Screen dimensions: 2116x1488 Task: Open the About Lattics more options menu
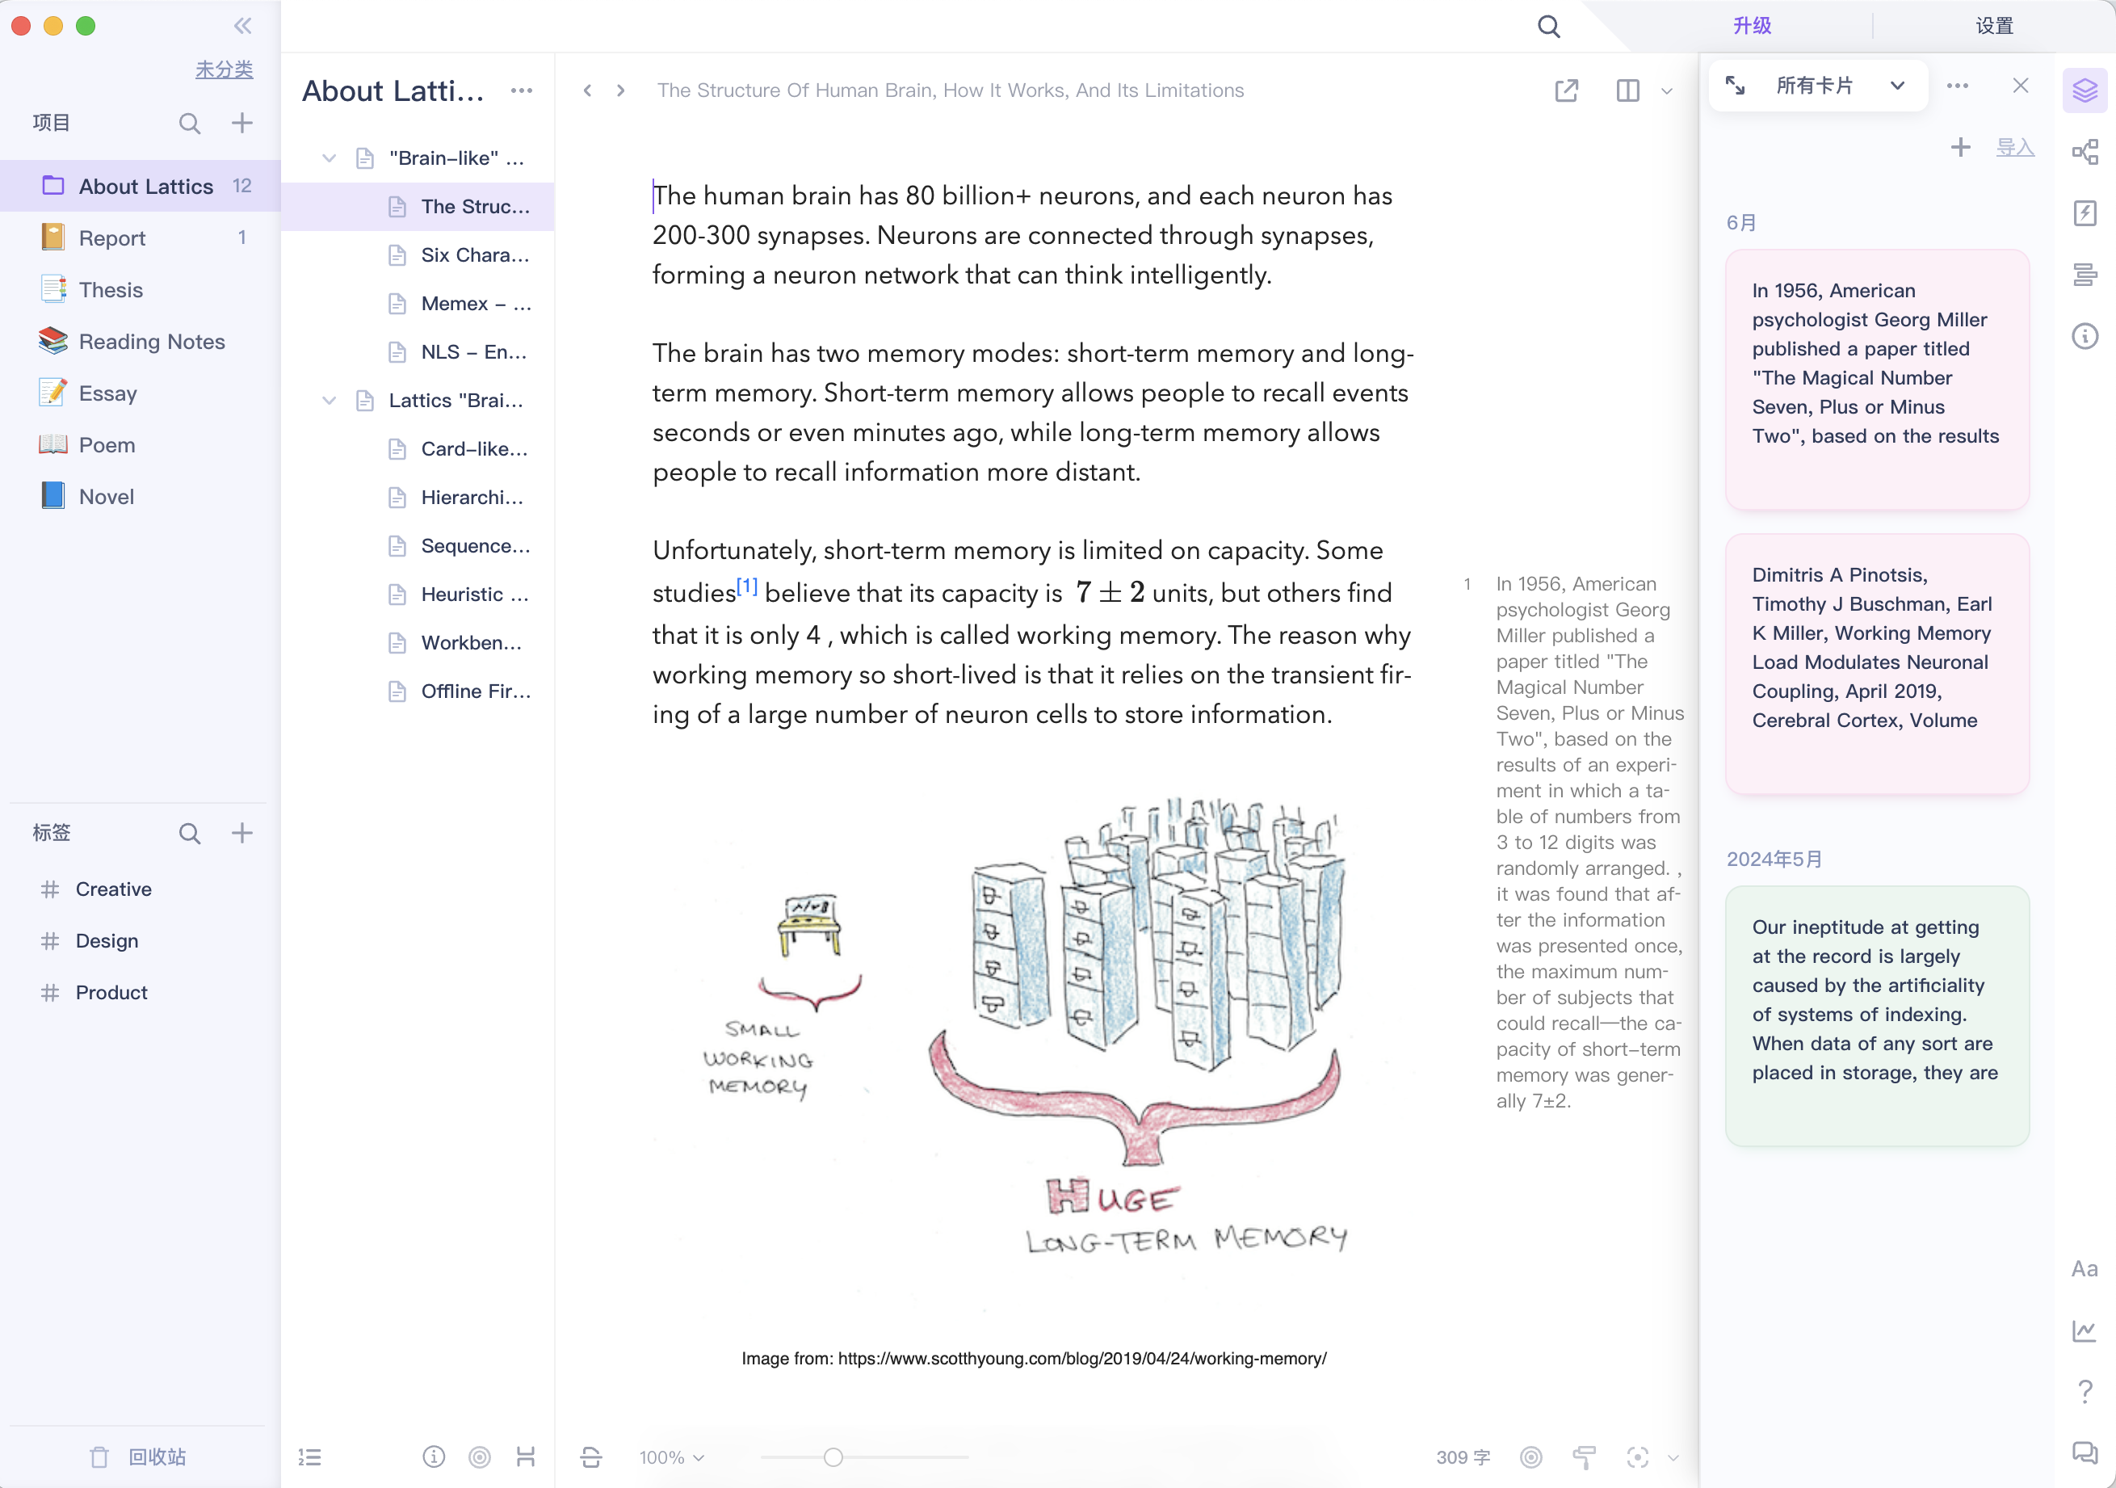(522, 90)
